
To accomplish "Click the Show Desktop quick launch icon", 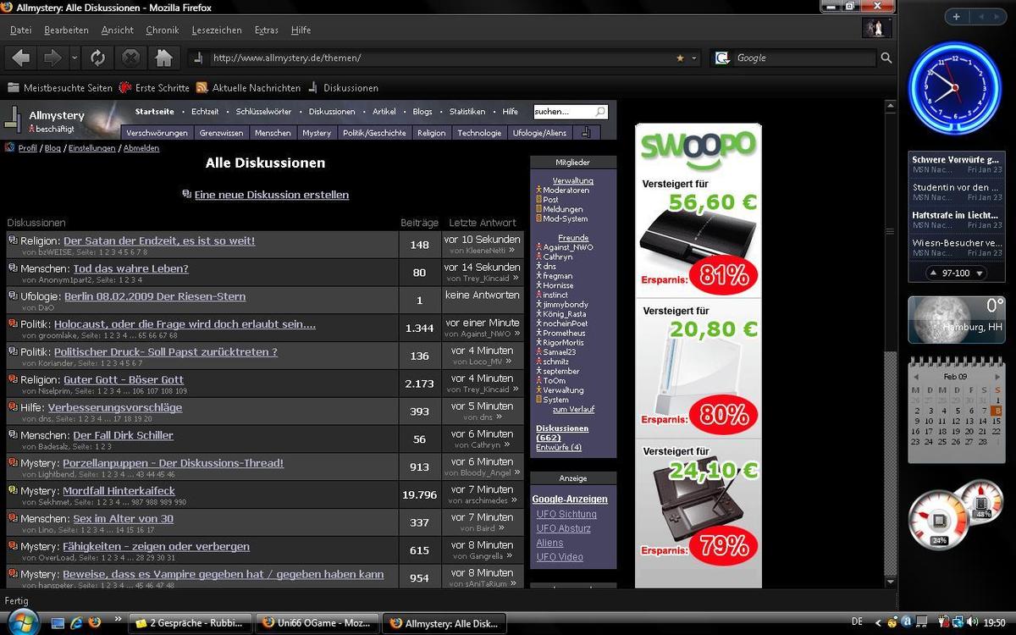I will click(58, 622).
